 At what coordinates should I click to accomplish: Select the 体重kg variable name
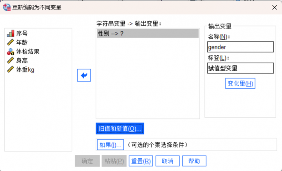[x=25, y=70]
